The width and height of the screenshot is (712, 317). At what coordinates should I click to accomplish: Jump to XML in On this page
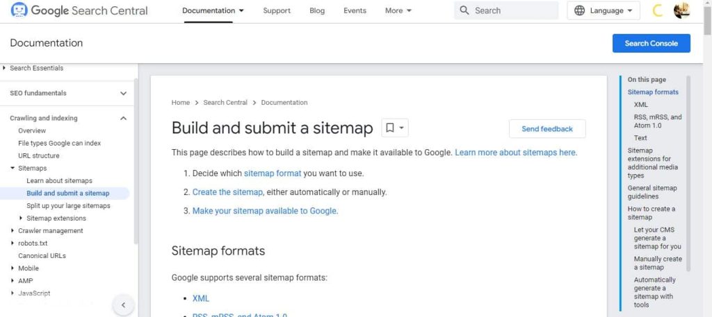[x=640, y=105]
